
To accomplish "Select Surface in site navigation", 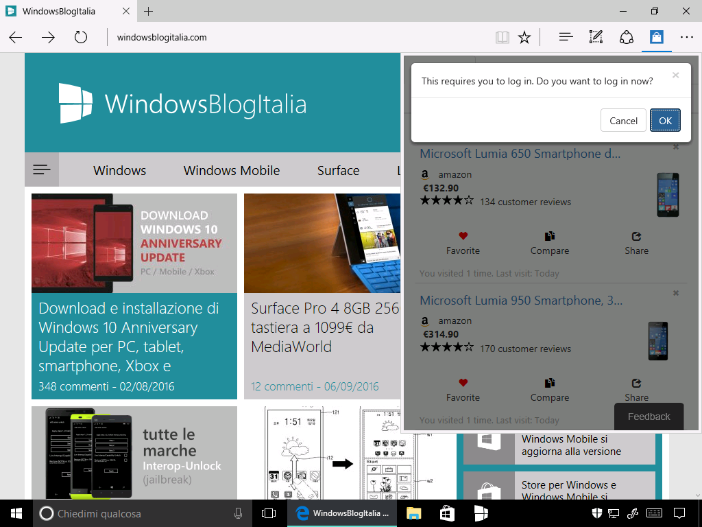I will tap(339, 170).
